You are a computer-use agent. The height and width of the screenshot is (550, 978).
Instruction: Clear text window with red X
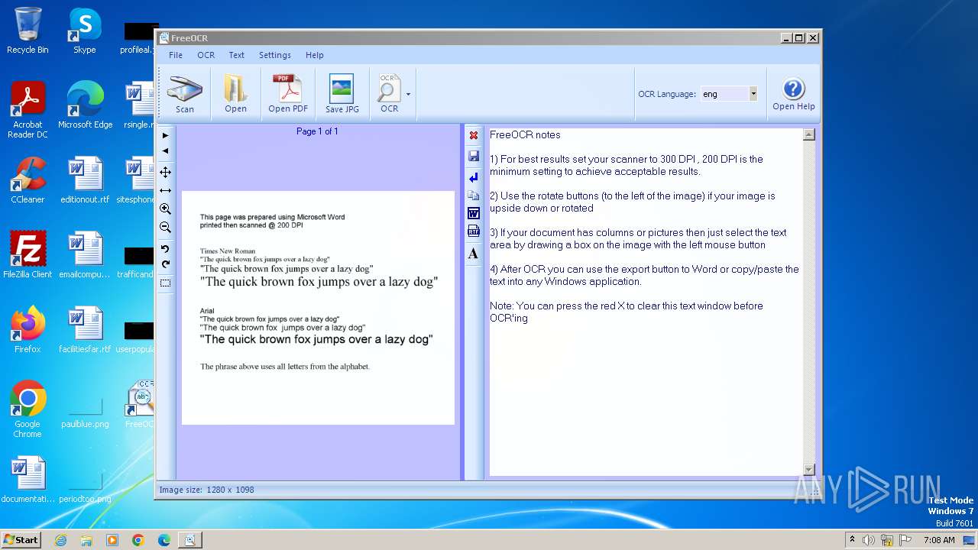click(x=474, y=135)
